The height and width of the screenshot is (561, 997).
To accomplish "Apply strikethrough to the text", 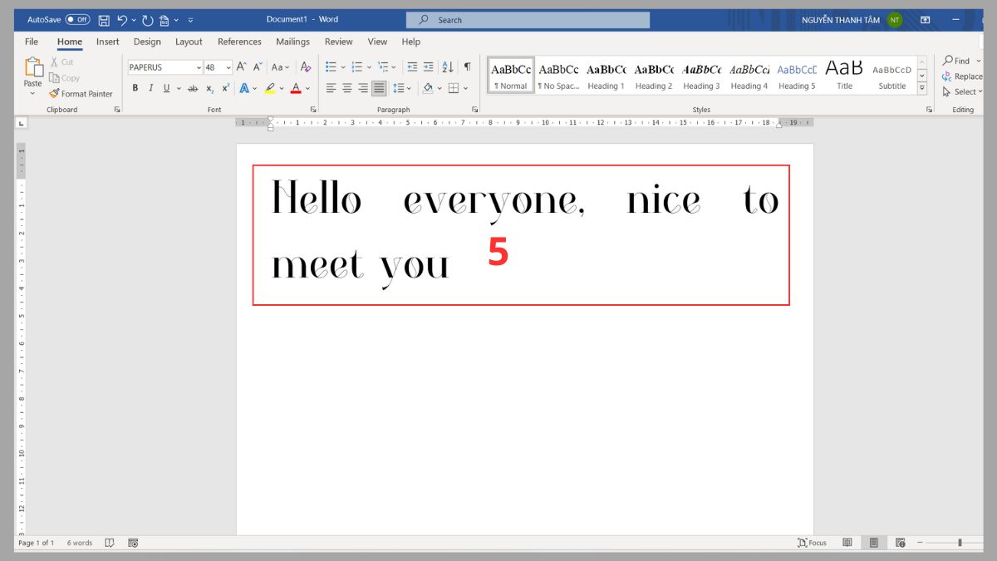I will point(194,86).
